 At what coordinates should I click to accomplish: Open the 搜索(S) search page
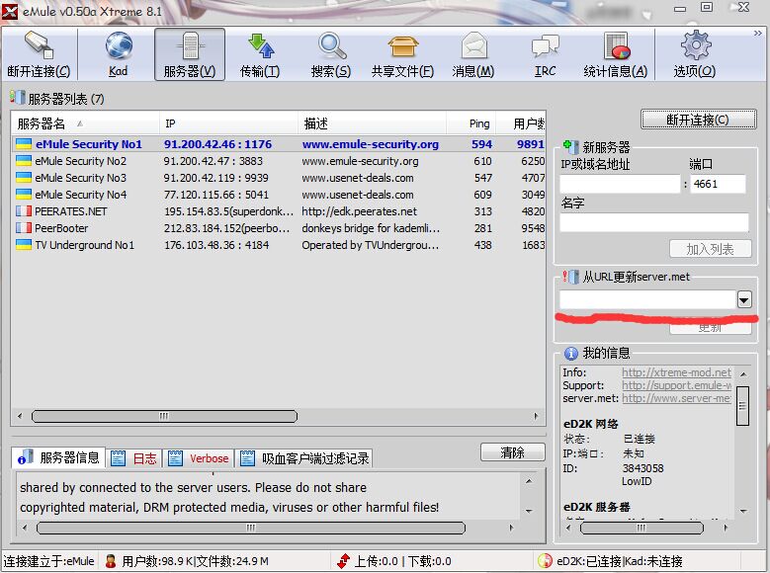coord(331,54)
